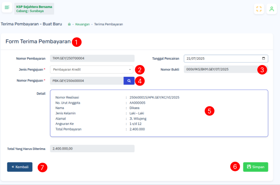Click the Total Yang Harus Diterima field
This screenshot has height=185, width=280.
click(92, 149)
